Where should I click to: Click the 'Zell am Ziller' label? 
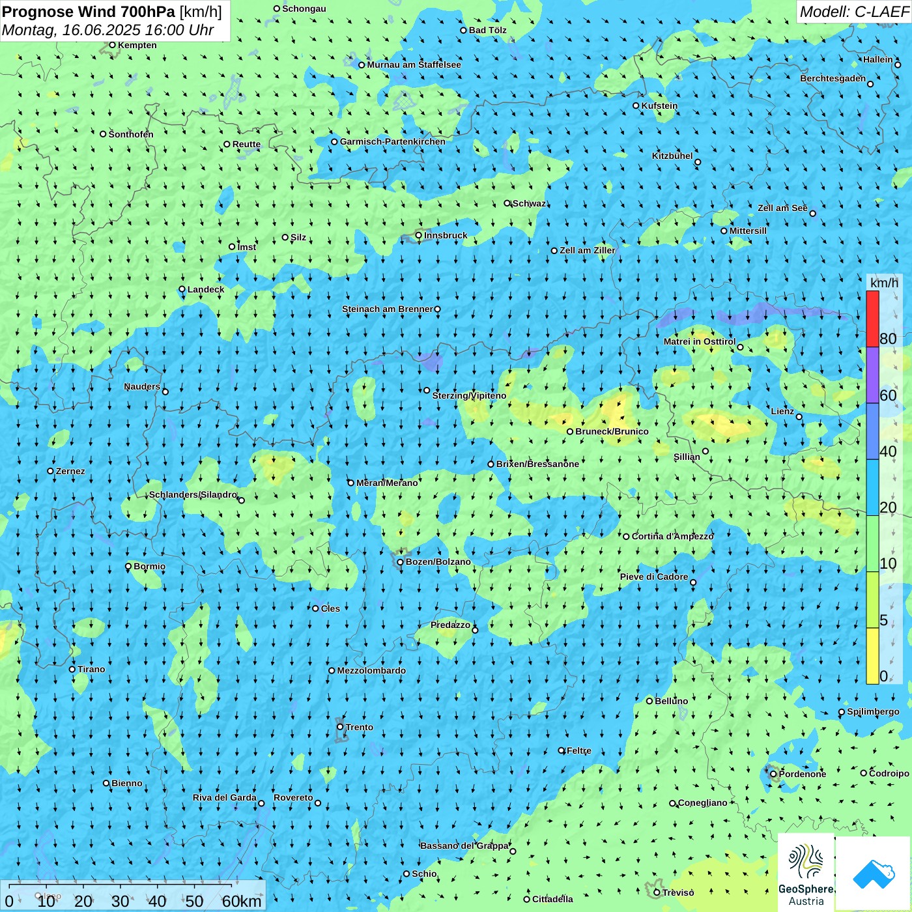[588, 250]
